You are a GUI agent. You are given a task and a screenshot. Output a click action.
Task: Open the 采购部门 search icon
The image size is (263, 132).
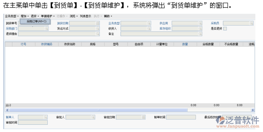[46, 29]
